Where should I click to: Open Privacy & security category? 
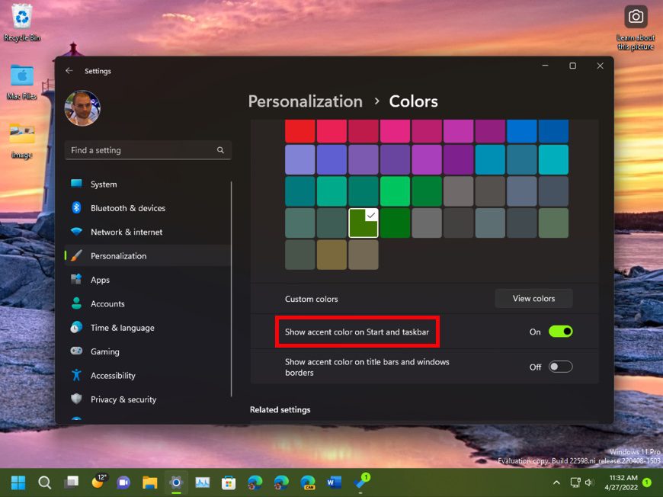148,399
